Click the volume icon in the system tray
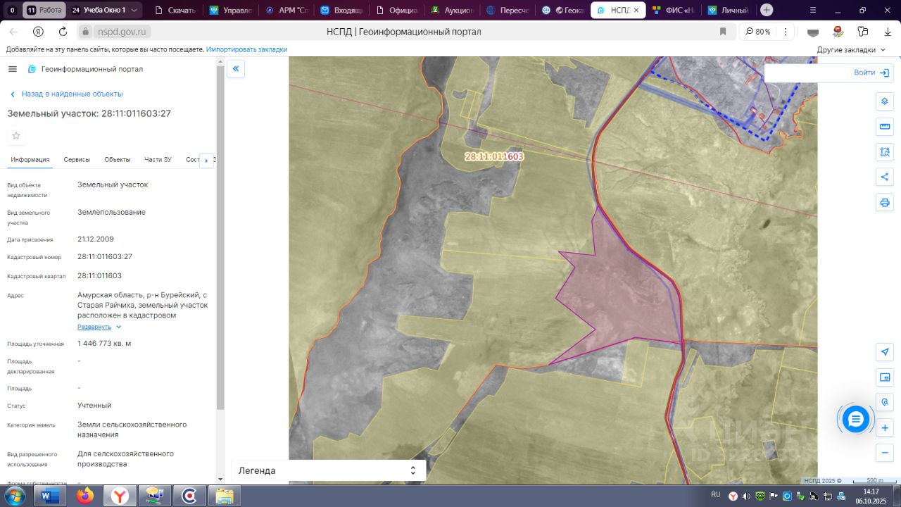Image resolution: width=901 pixels, height=507 pixels. (746, 496)
